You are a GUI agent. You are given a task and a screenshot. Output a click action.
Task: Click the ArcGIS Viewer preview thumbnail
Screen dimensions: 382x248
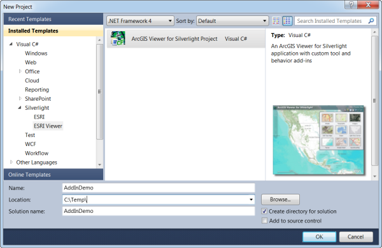[318, 140]
